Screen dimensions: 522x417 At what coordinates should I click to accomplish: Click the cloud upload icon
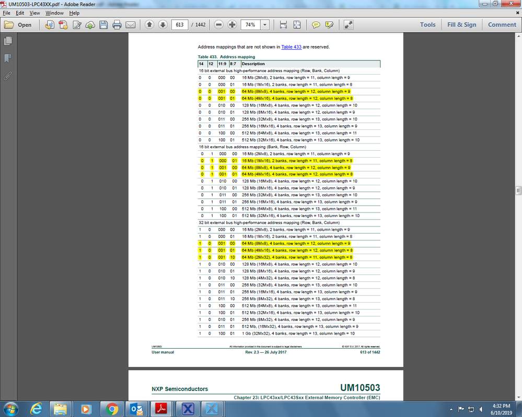tap(90, 25)
